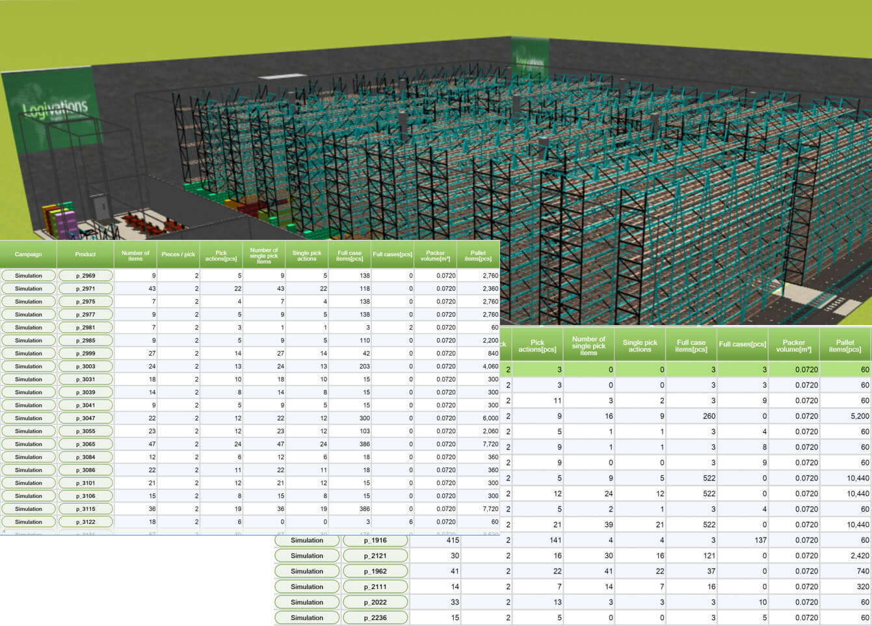Sort by the Product column header

[85, 254]
